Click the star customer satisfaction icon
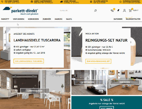Screen dimensions: 142x109 click(120, 2)
